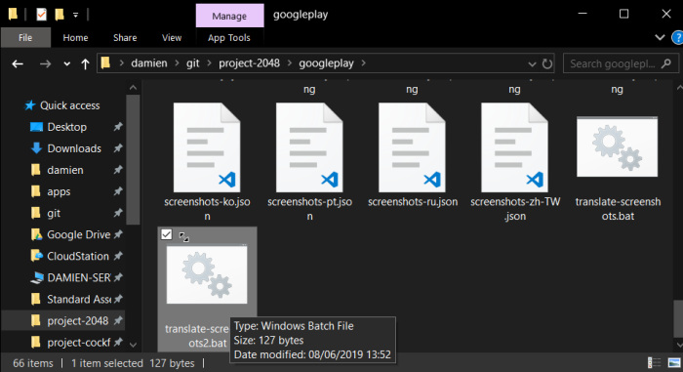
Task: Go back with the left arrow
Action: pos(18,64)
